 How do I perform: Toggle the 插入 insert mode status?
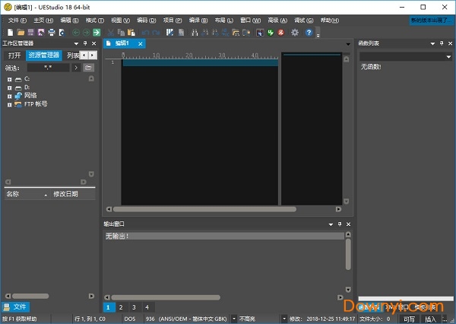[430, 319]
